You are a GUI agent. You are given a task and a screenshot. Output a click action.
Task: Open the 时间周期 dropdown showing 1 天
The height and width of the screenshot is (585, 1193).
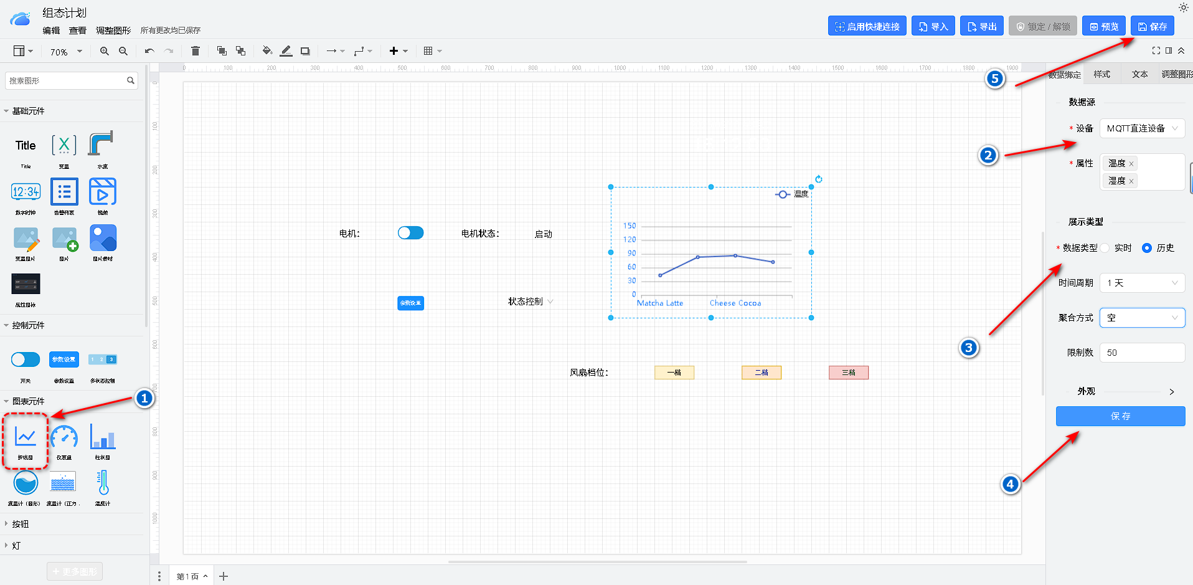[1142, 283]
